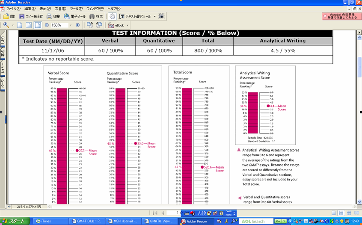Expand the text selection tool dropdown arrow
The height and width of the screenshot is (225, 362).
click(x=154, y=16)
